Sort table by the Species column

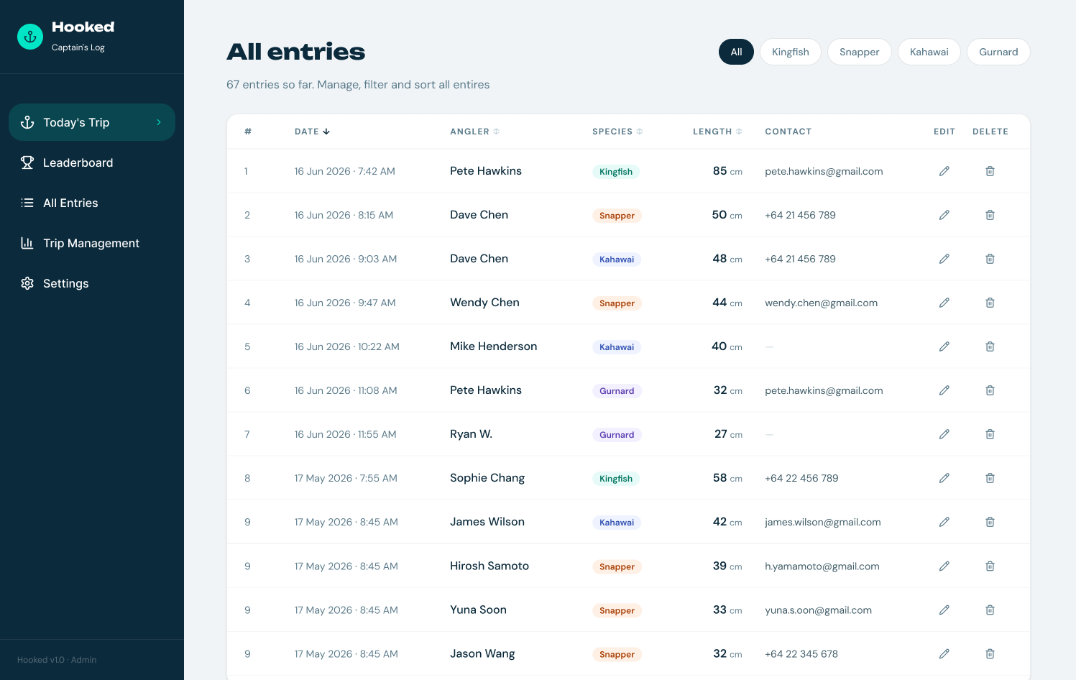[x=617, y=132]
